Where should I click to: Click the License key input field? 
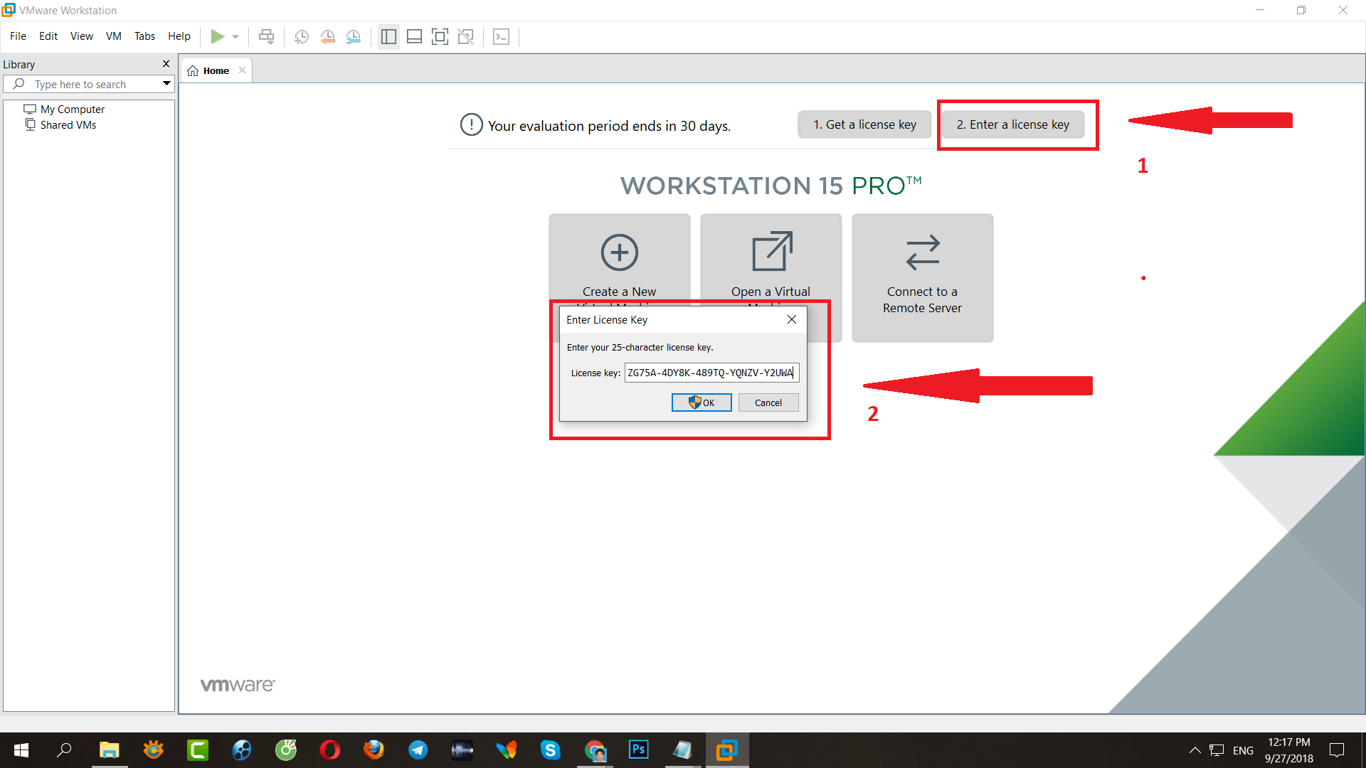pos(711,373)
